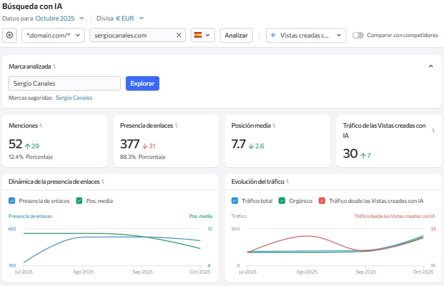Clear the sergiocanales.com domain with X icon
This screenshot has height=286, width=444.
(x=179, y=35)
